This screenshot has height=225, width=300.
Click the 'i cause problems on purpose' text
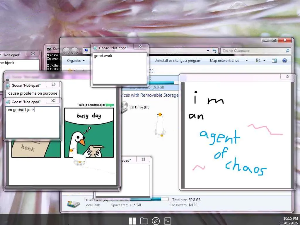(32, 93)
